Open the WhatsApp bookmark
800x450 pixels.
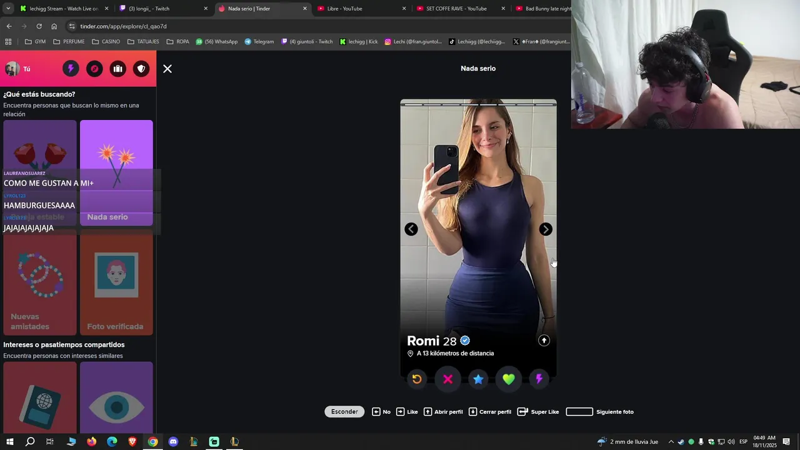coord(217,42)
